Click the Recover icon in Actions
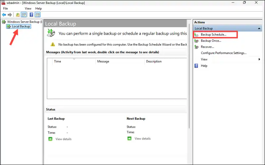265x165 pixels. (x=197, y=47)
